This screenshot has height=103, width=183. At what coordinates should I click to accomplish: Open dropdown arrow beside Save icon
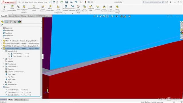coord(69,2)
